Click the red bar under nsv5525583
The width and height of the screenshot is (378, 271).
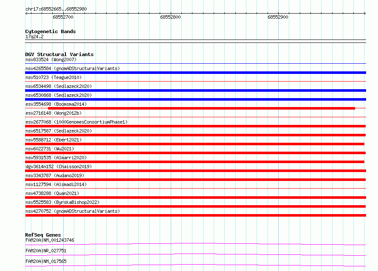click(195, 206)
